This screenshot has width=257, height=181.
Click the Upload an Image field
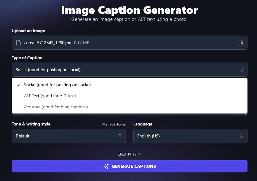[129, 43]
